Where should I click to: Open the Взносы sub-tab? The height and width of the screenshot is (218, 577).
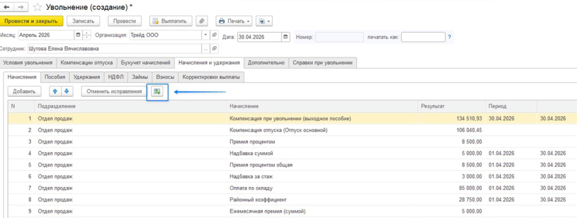[165, 77]
